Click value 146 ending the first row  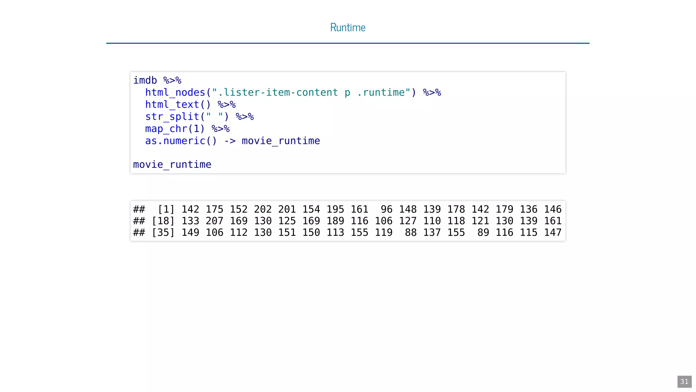(x=553, y=209)
